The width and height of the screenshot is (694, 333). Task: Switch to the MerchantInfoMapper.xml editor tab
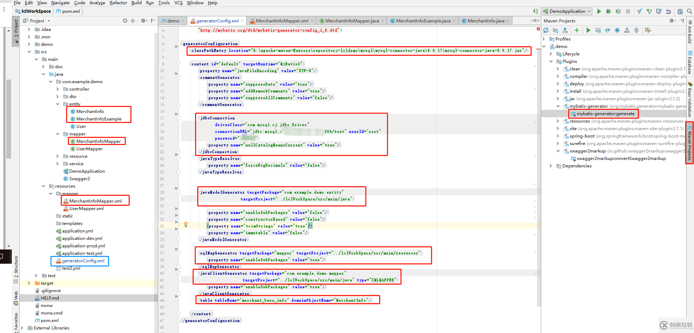pos(282,21)
